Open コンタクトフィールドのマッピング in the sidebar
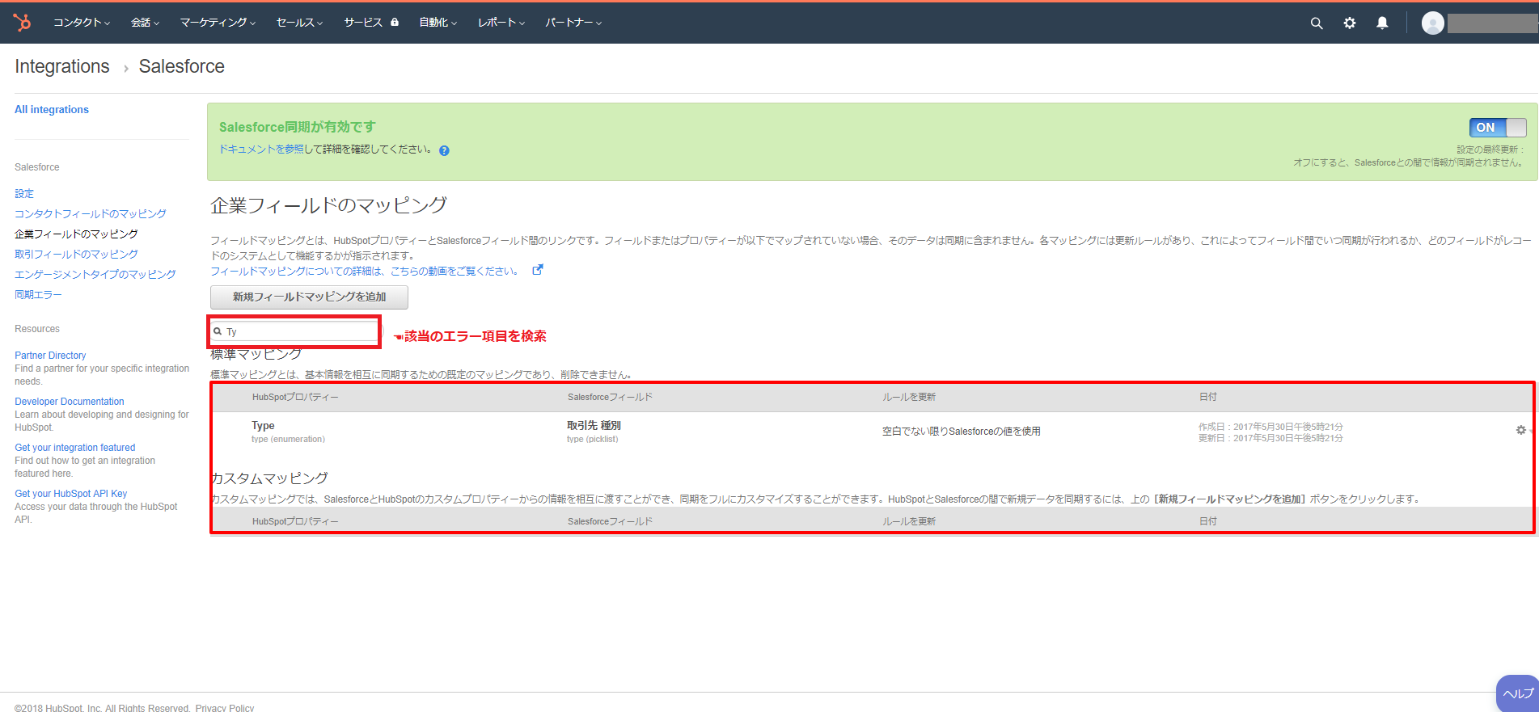This screenshot has height=712, width=1539. [91, 213]
